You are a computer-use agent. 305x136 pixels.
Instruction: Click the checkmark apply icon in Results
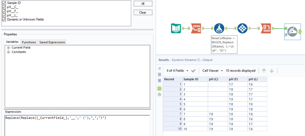click(193, 71)
